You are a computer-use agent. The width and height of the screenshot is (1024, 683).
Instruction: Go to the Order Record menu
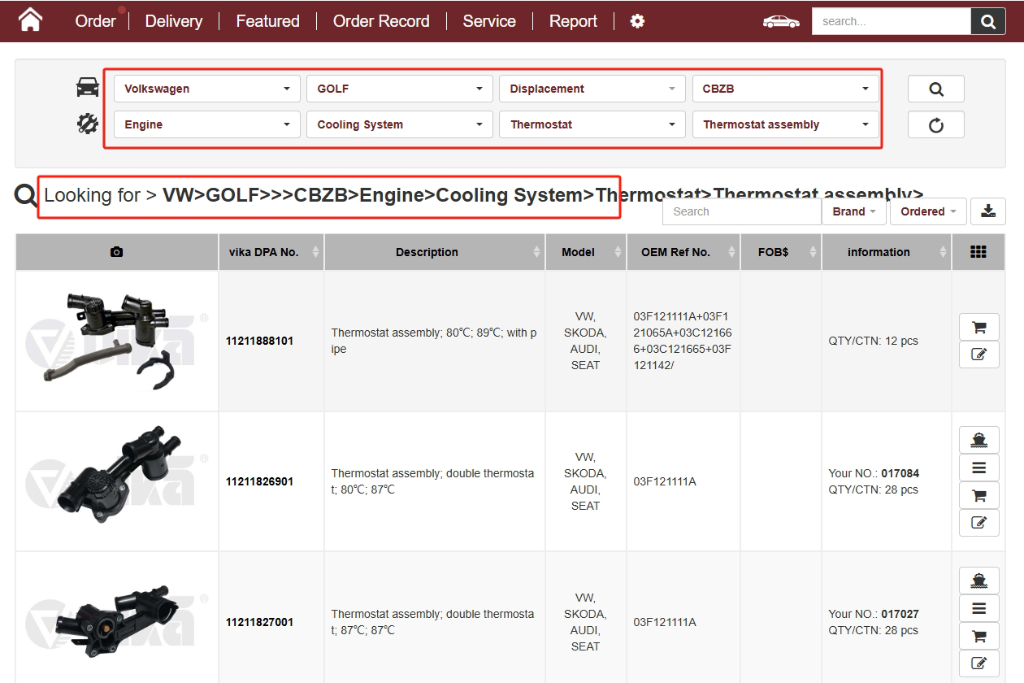pos(380,21)
